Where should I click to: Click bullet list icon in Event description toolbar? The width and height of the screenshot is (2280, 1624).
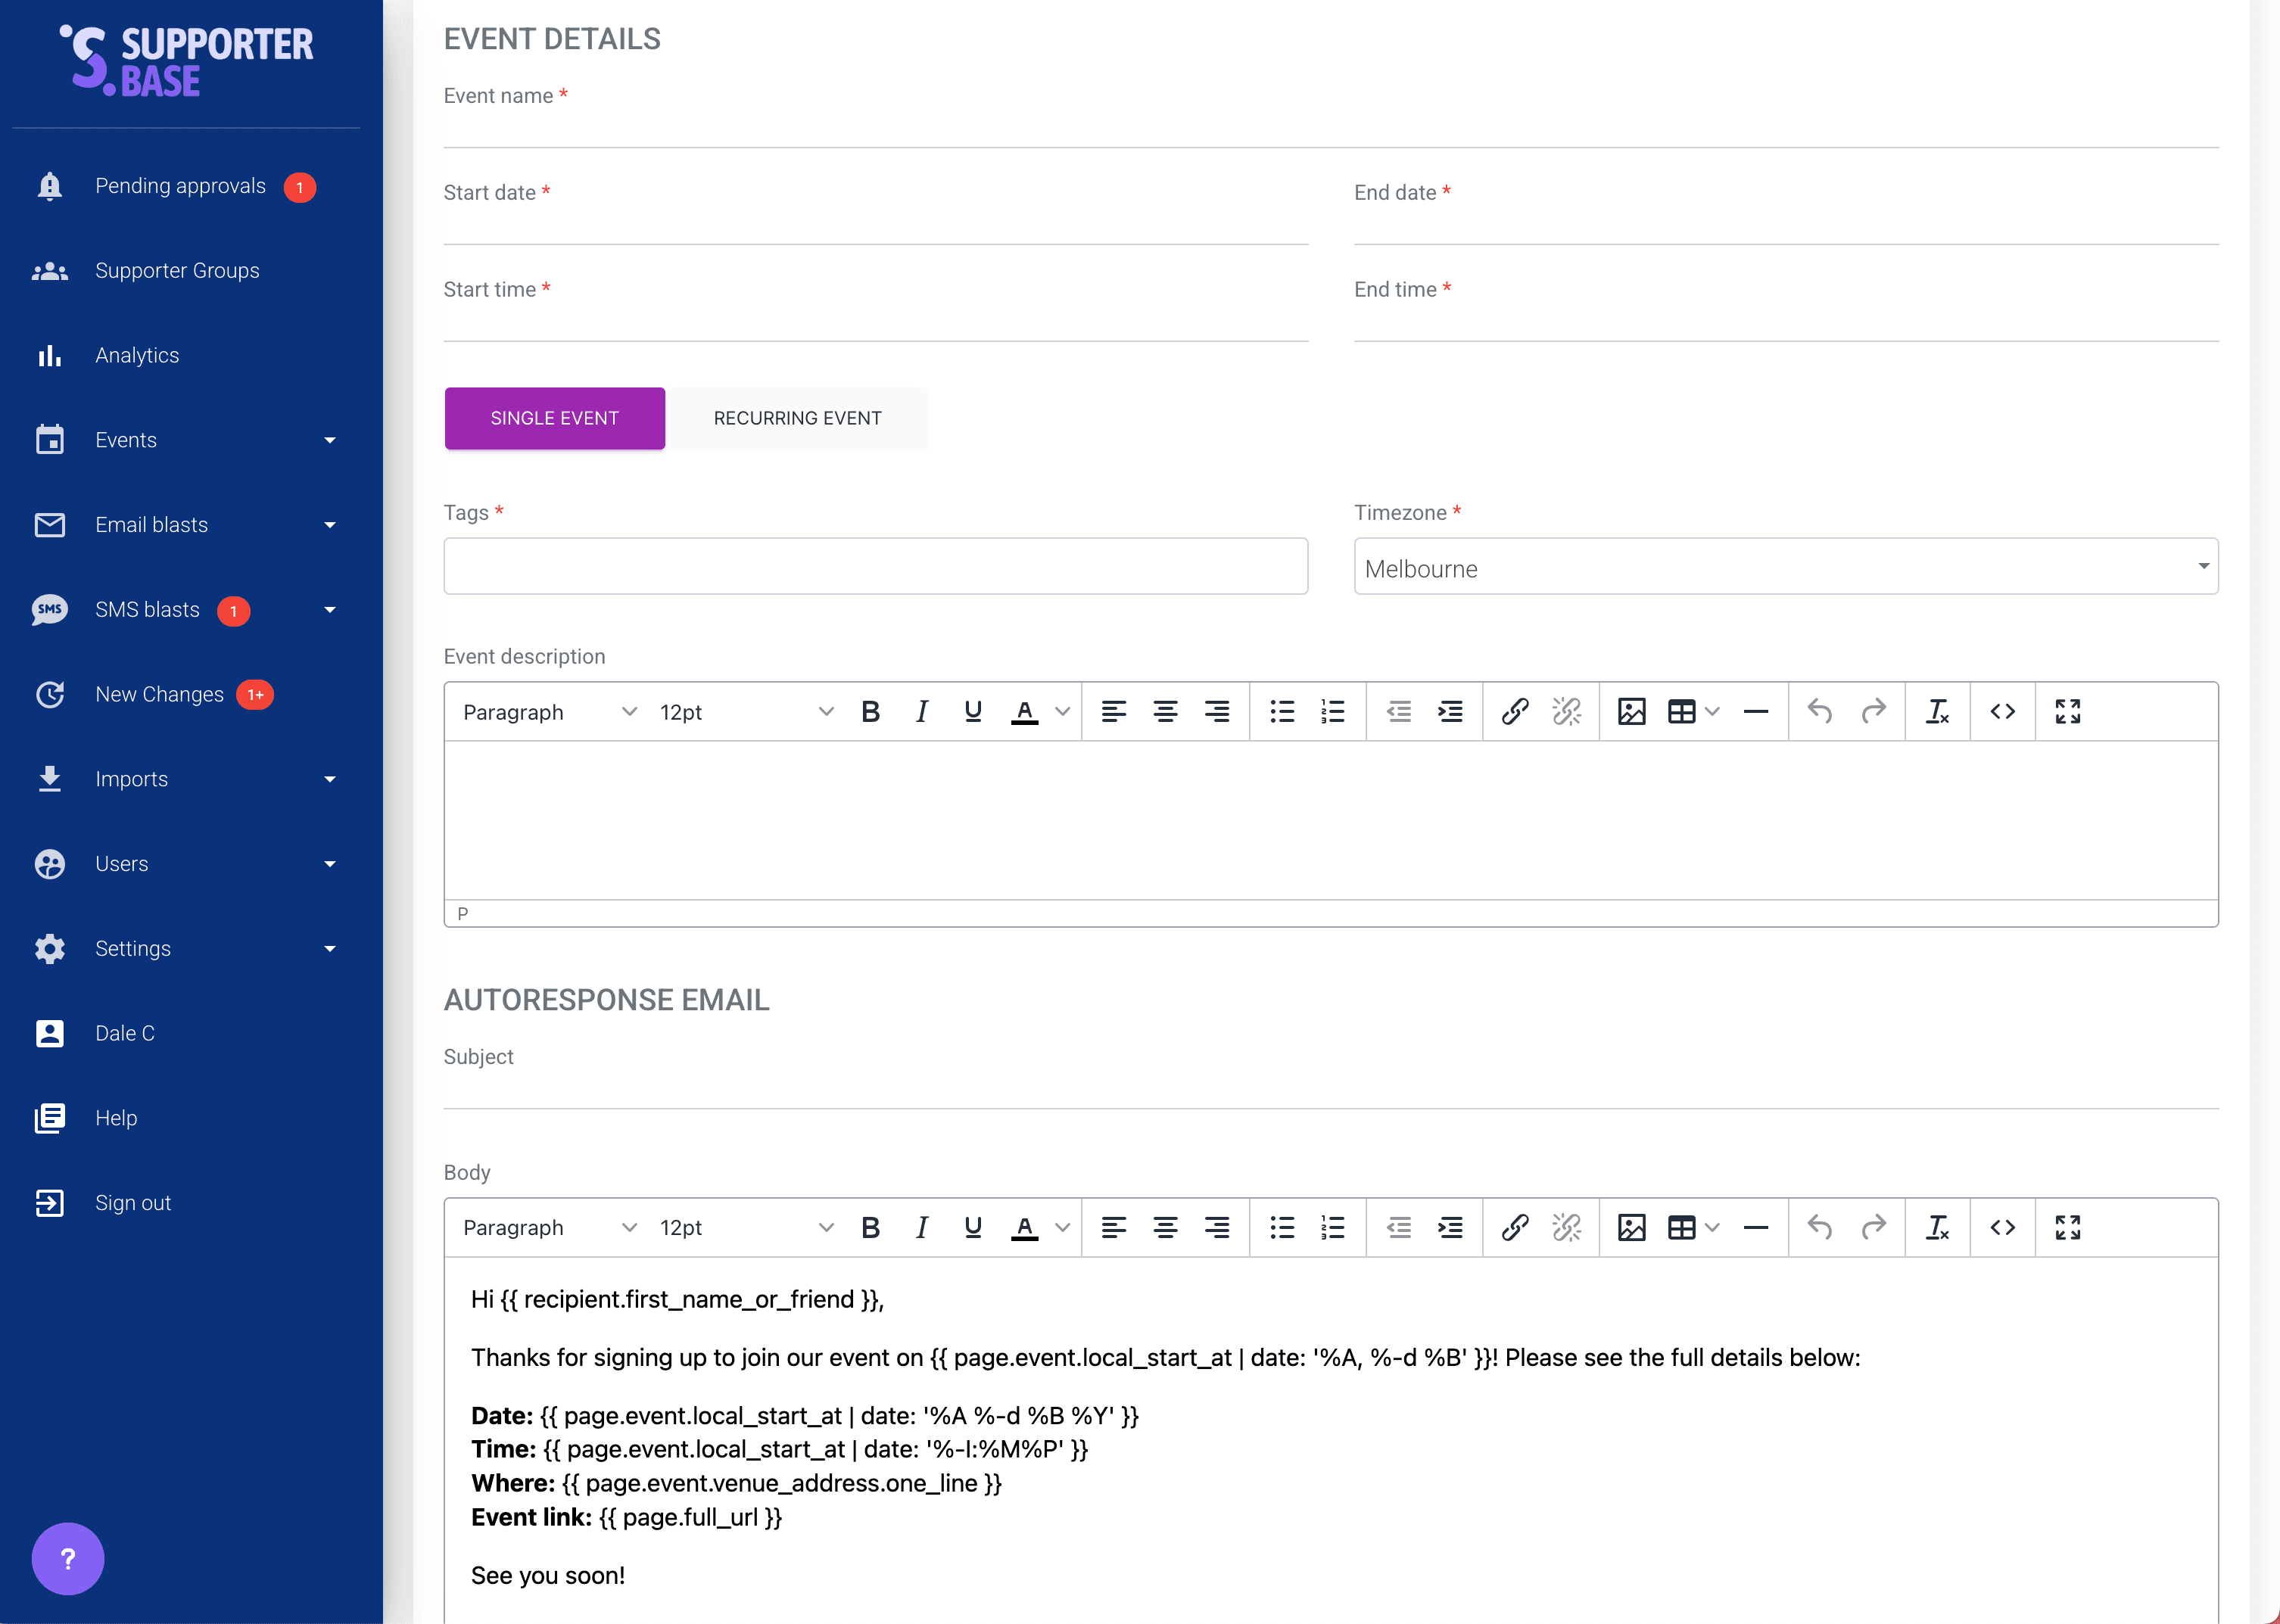1282,712
